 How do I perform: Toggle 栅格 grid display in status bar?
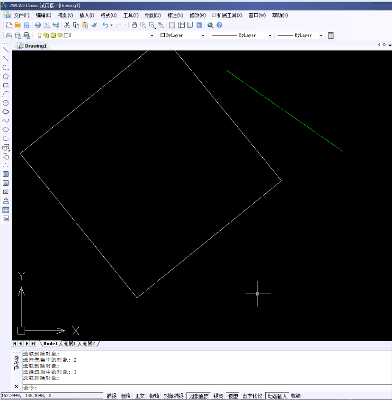pyautogui.click(x=125, y=396)
